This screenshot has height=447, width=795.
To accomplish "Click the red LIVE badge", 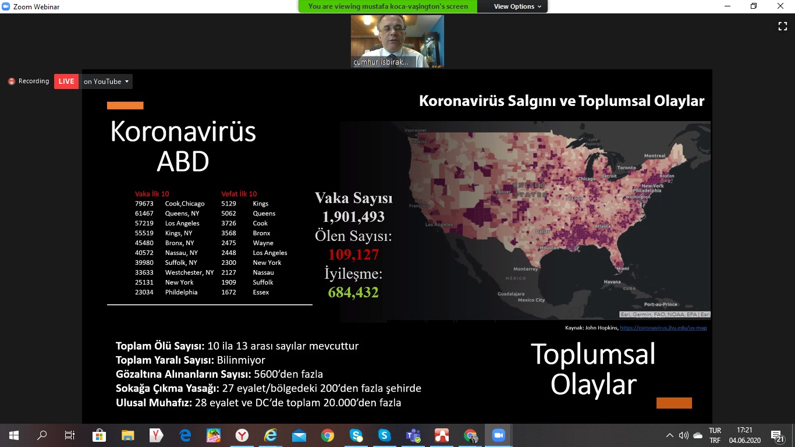I will [x=66, y=81].
